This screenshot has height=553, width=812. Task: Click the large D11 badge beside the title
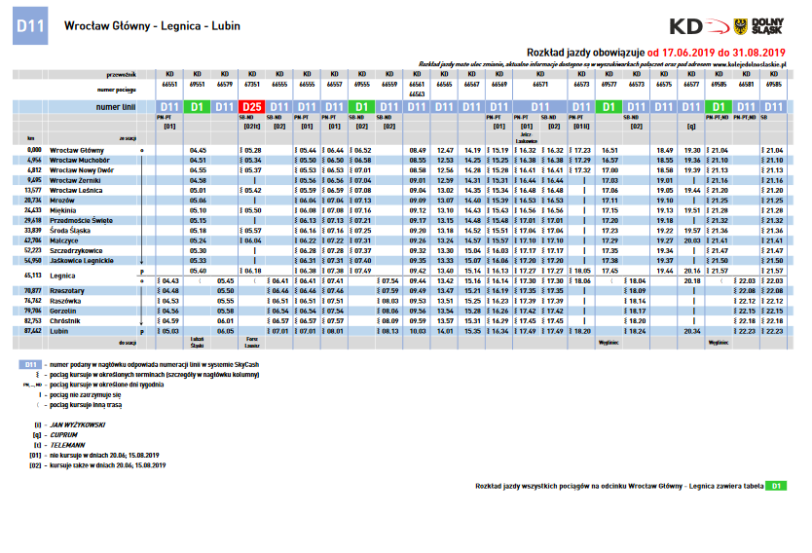pyautogui.click(x=30, y=28)
